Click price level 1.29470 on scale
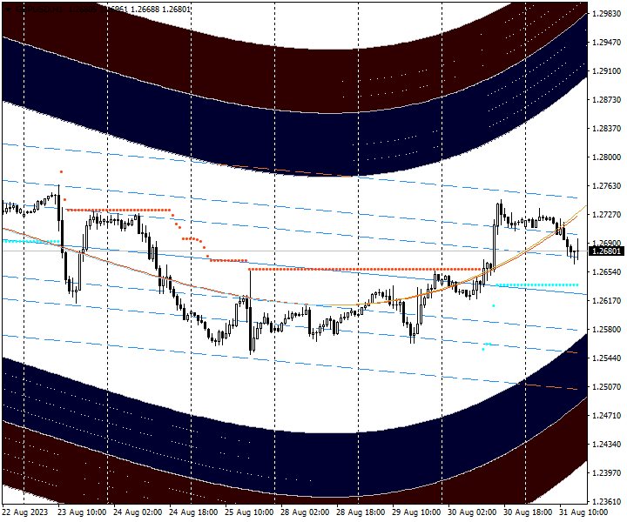Viewport: 627px width, 522px height. tap(607, 43)
